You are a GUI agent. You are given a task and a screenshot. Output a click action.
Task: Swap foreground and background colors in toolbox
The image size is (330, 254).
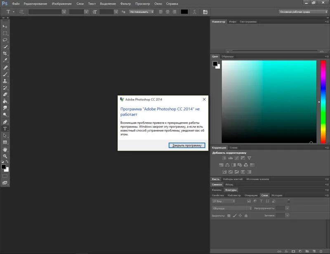pos(7,161)
